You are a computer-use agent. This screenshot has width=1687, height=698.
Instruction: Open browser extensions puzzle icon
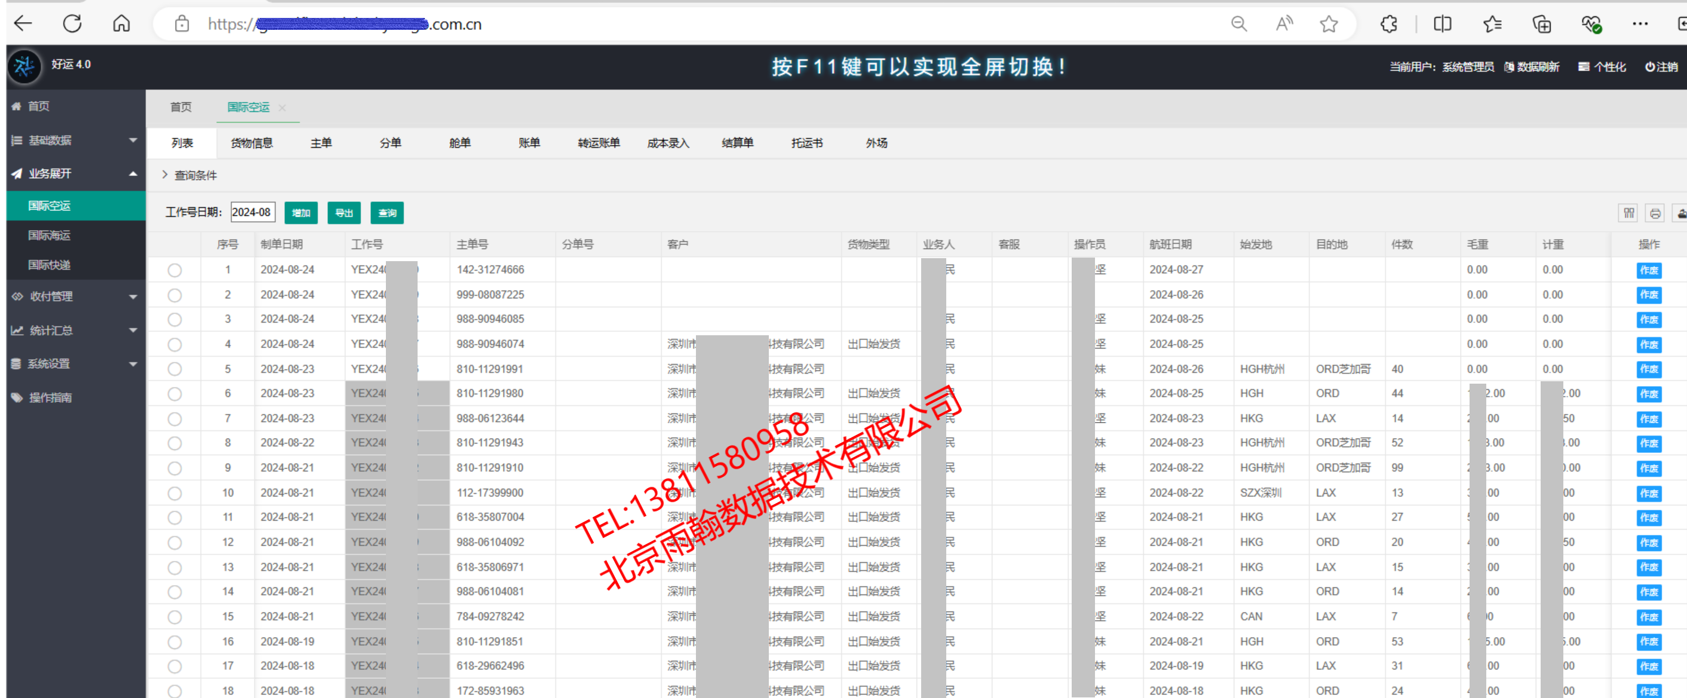point(1388,25)
